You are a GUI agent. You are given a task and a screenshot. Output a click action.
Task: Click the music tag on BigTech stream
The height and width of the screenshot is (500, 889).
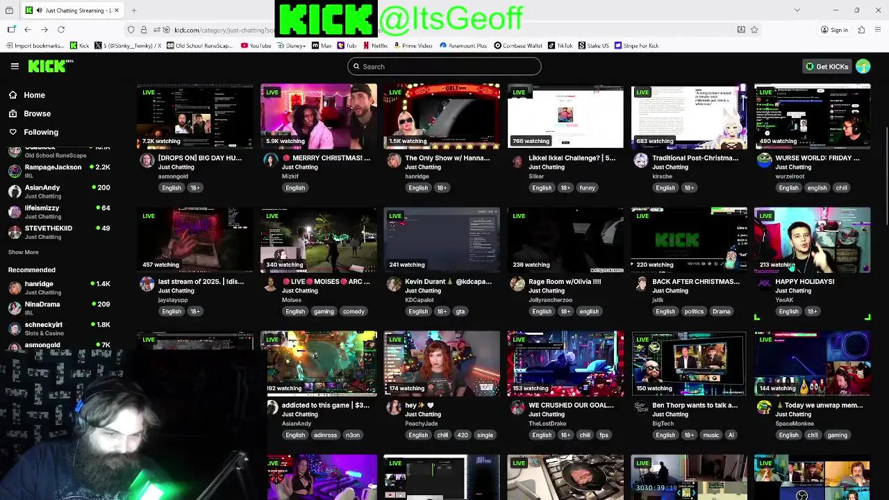tap(711, 435)
